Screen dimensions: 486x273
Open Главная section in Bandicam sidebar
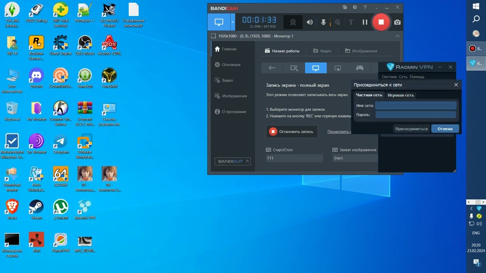[233, 49]
